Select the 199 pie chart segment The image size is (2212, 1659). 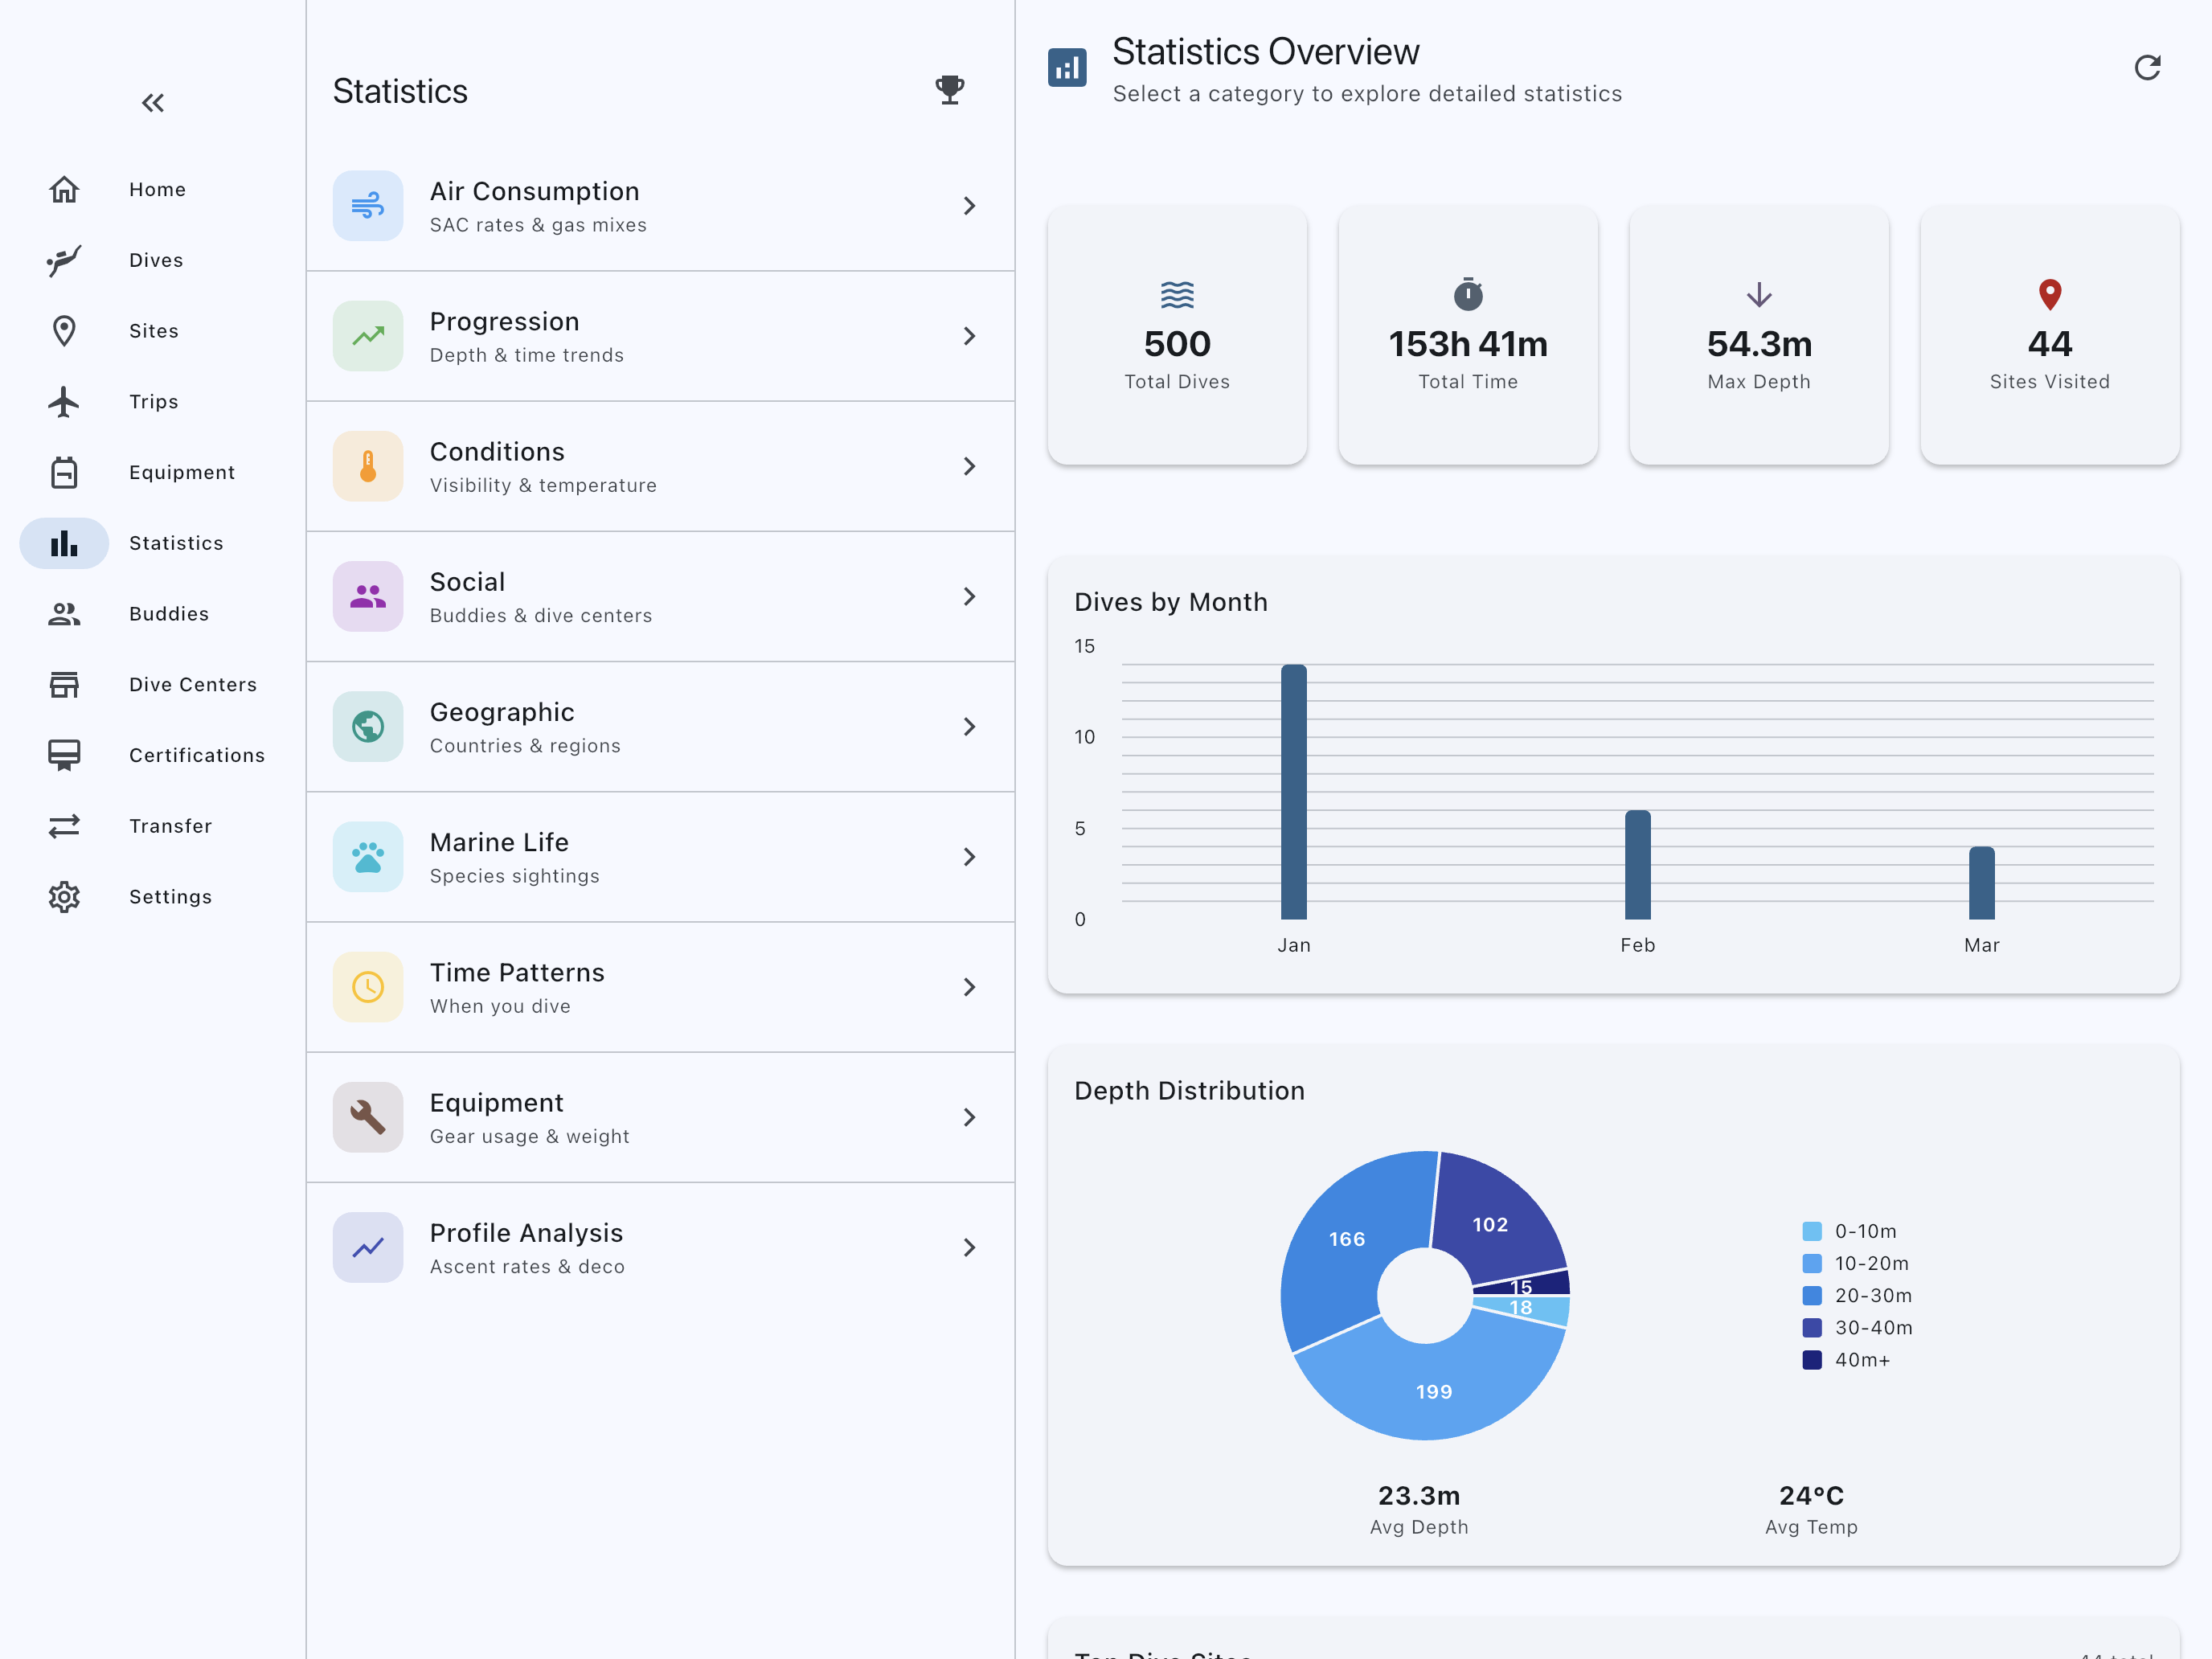[x=1433, y=1391]
